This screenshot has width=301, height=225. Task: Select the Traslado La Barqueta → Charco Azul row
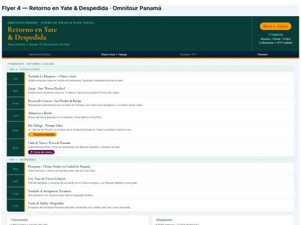point(151,78)
